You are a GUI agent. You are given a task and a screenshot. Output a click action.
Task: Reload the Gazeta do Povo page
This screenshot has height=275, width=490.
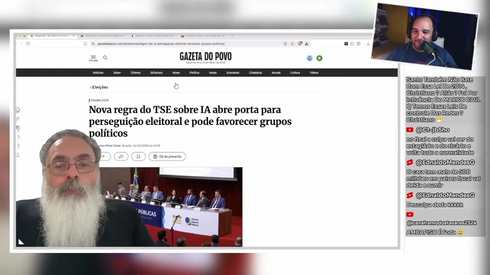28,44
